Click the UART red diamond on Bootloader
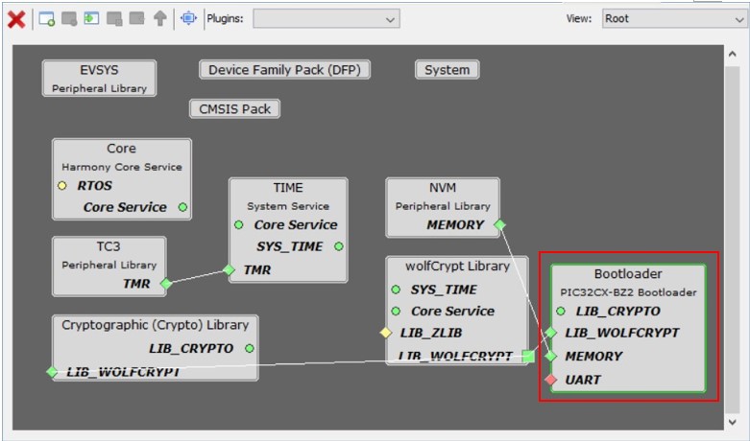The height and width of the screenshot is (441, 750). (551, 380)
